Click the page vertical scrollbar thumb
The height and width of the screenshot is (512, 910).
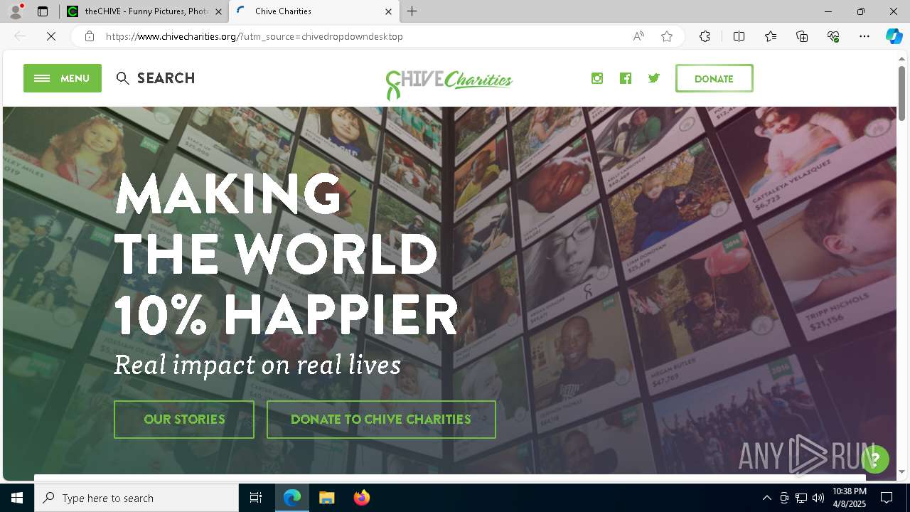coord(901,92)
